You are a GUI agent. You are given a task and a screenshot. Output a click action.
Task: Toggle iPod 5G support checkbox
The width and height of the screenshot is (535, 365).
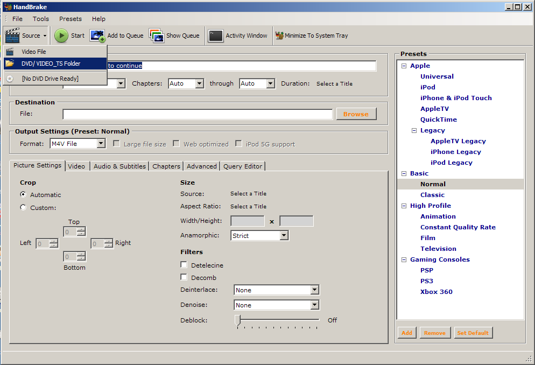coord(239,144)
